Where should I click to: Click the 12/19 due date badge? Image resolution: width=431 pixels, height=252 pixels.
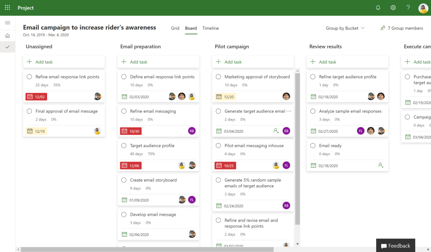(x=36, y=131)
